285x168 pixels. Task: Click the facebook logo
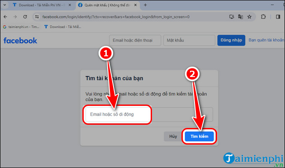(x=20, y=41)
